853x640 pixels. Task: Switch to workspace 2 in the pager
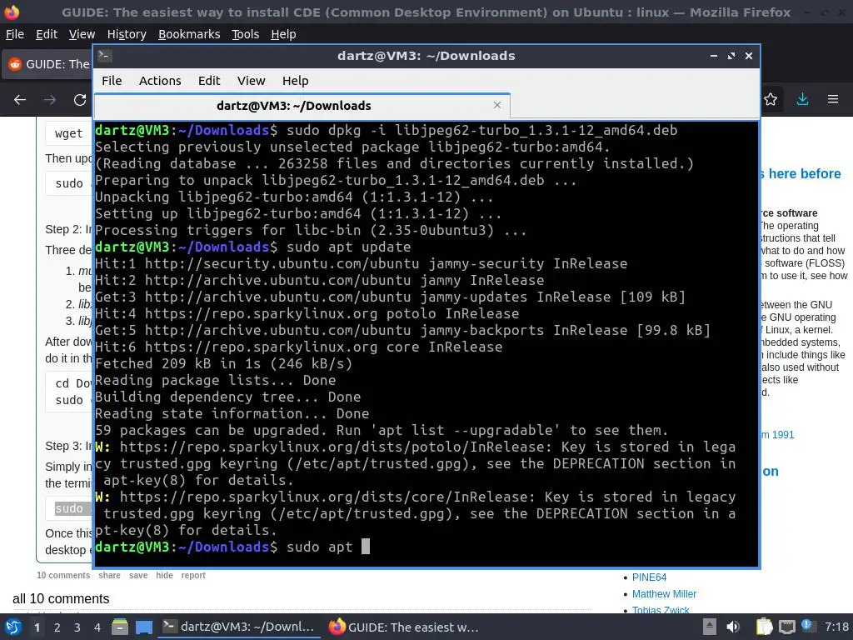pyautogui.click(x=57, y=627)
